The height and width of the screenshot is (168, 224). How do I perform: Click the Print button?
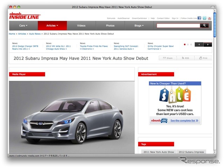pyautogui.click(x=203, y=58)
